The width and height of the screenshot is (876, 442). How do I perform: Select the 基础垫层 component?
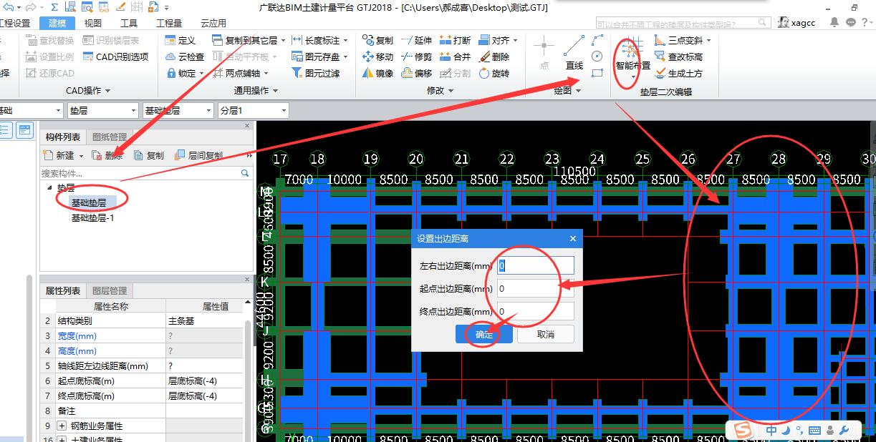click(89, 203)
